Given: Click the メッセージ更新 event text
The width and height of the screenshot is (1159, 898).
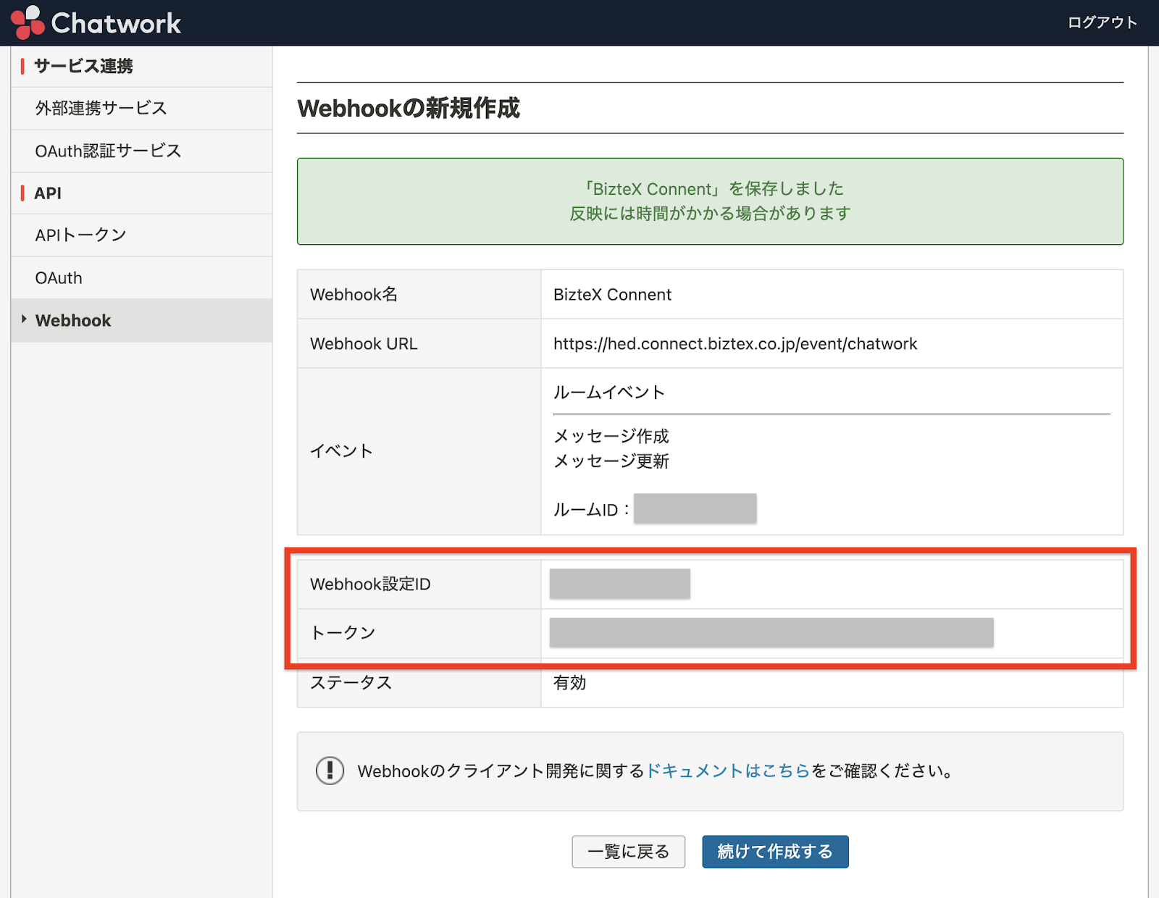Looking at the screenshot, I should click(611, 461).
